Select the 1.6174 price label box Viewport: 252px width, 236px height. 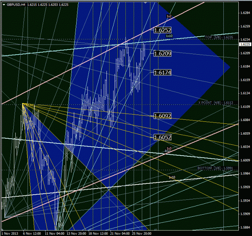162,73
